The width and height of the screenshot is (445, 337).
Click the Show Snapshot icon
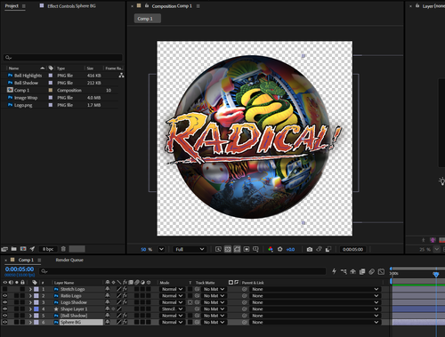click(319, 249)
